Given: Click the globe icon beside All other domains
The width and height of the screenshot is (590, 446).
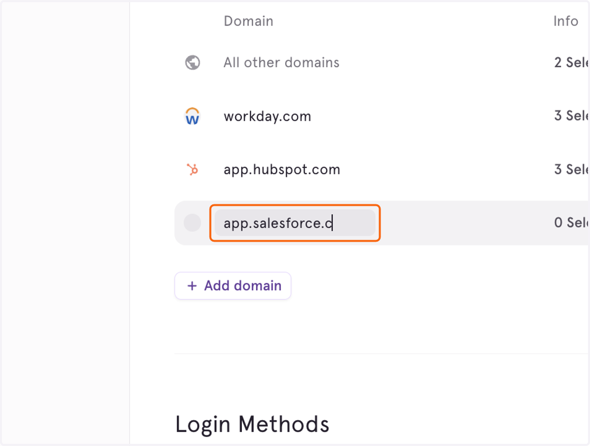Looking at the screenshot, I should point(192,62).
